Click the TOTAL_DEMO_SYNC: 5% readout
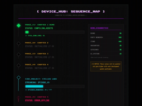Image resolution: width=142 pixels, height=106 pixels. point(35,36)
